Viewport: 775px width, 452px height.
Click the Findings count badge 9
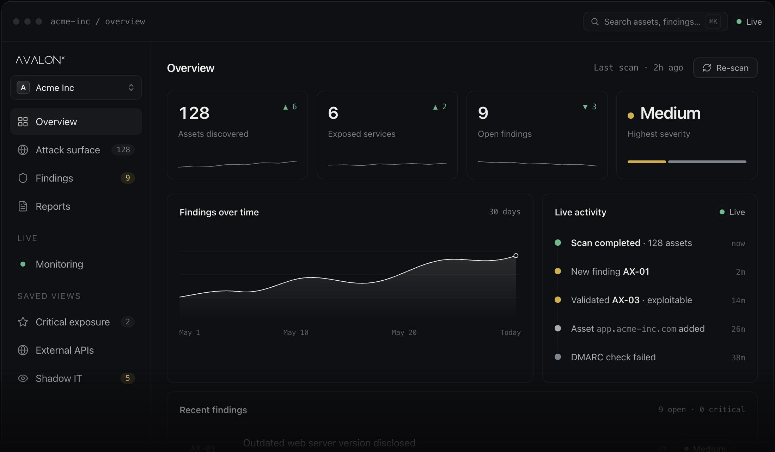point(128,178)
